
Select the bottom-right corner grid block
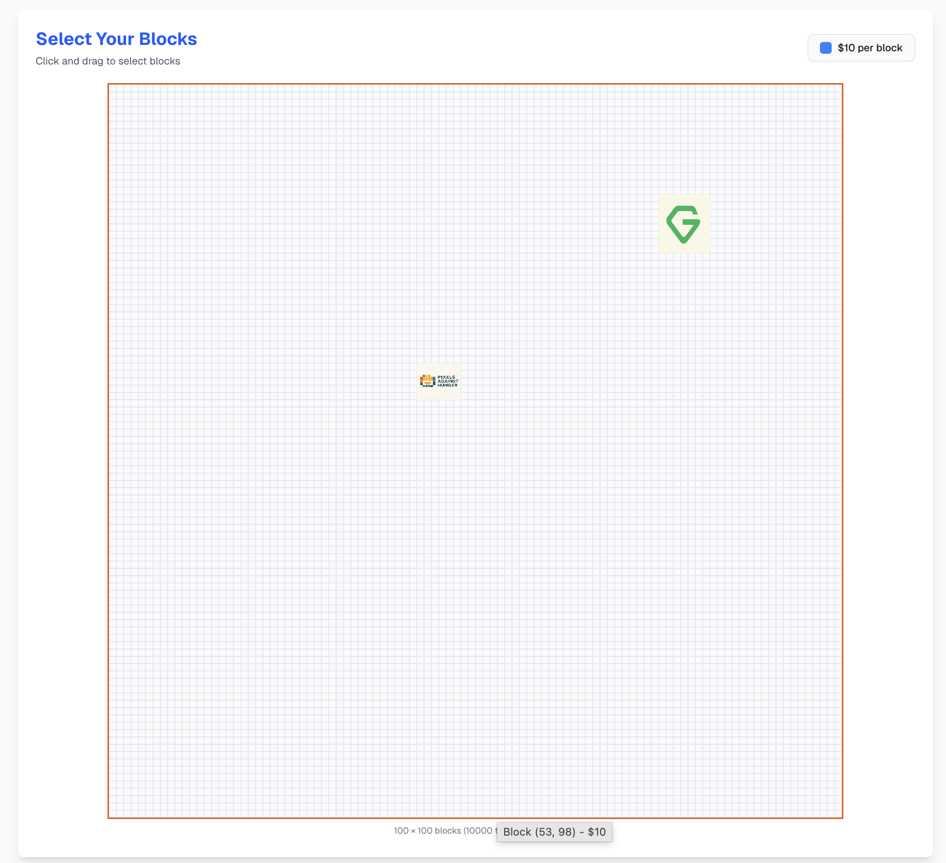tap(838, 814)
